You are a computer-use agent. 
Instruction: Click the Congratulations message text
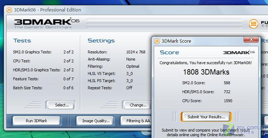tap(205, 63)
